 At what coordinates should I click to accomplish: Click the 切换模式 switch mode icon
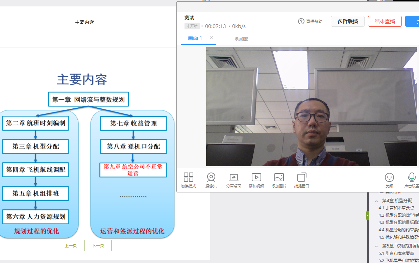[188, 178]
